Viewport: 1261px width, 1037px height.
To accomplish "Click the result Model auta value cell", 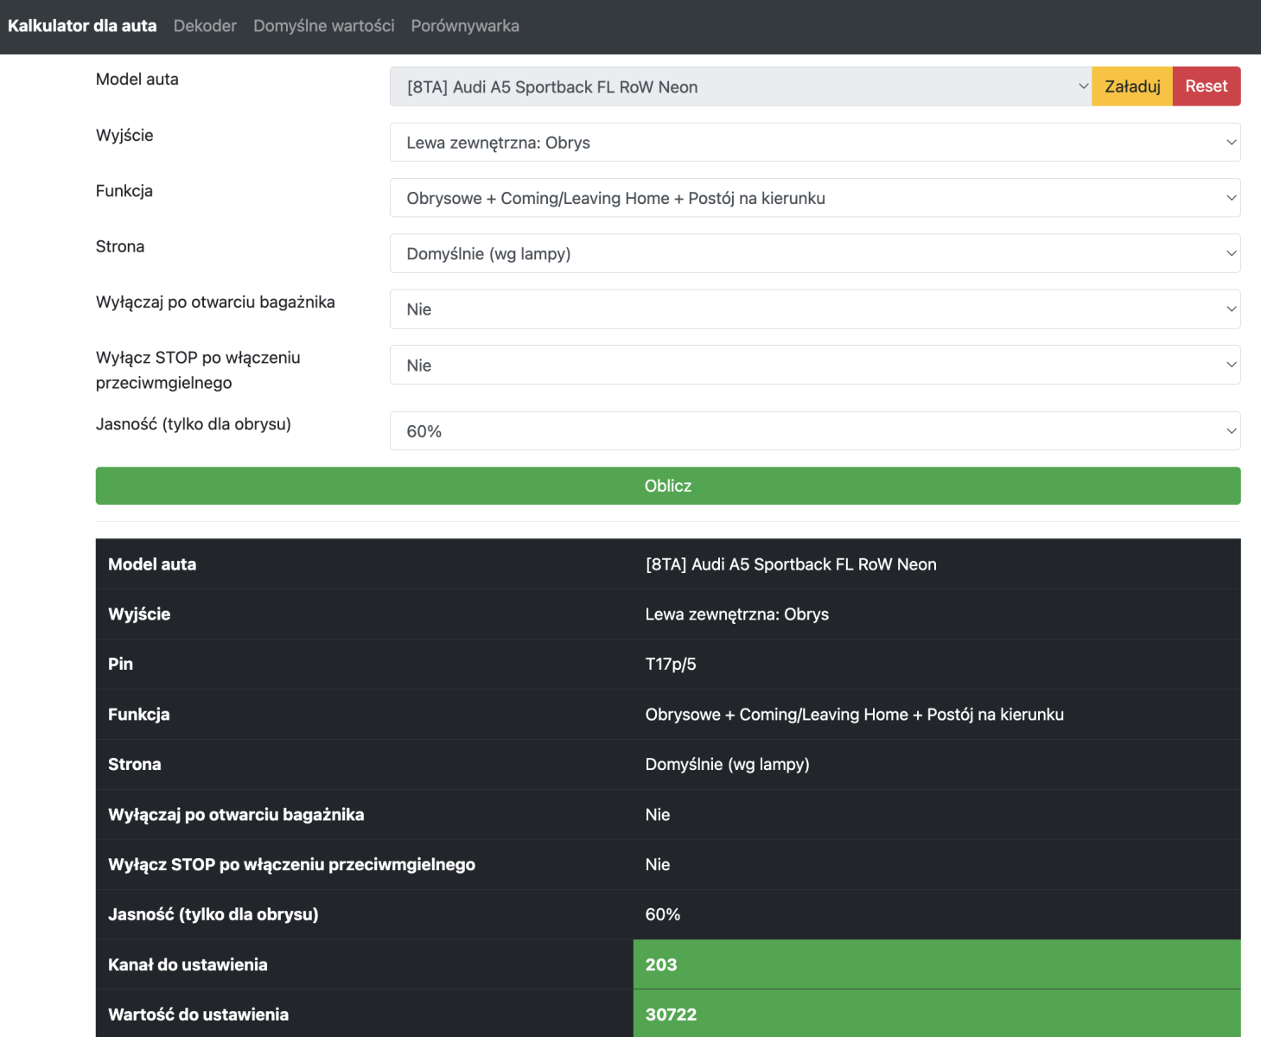I will 937,564.
